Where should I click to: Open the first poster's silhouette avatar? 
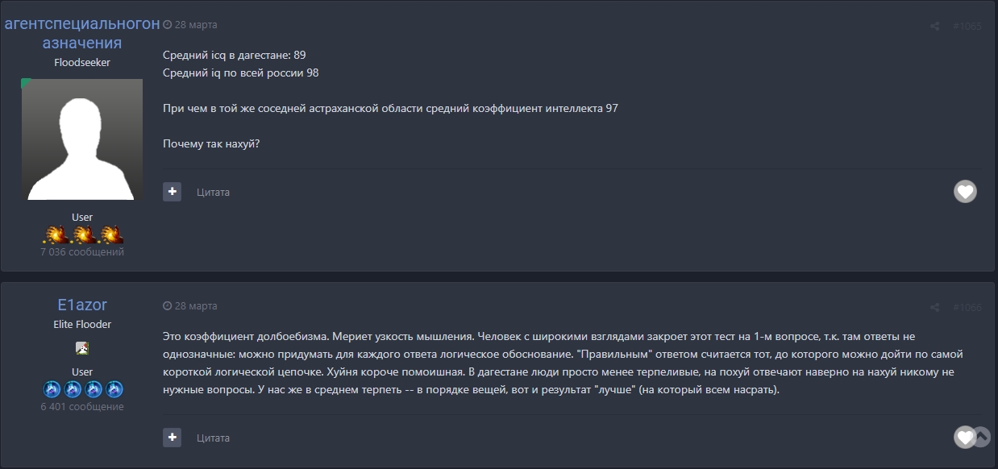pyautogui.click(x=82, y=139)
